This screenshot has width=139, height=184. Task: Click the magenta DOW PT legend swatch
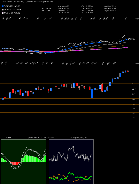pos(3,13)
